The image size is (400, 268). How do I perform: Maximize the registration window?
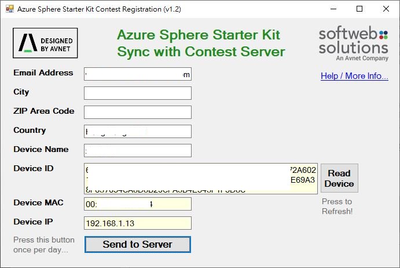click(x=359, y=9)
